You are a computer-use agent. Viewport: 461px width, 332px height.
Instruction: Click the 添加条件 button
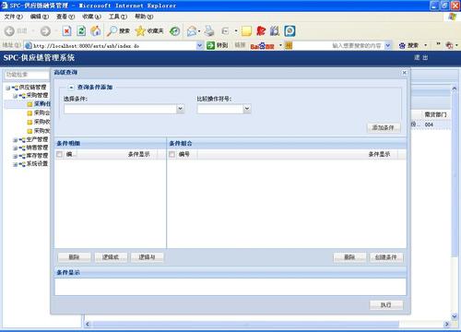point(384,127)
